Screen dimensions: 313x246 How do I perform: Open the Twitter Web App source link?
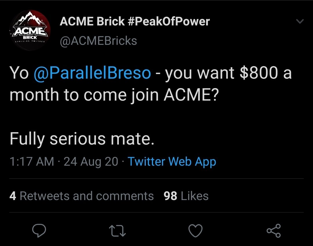tap(172, 161)
